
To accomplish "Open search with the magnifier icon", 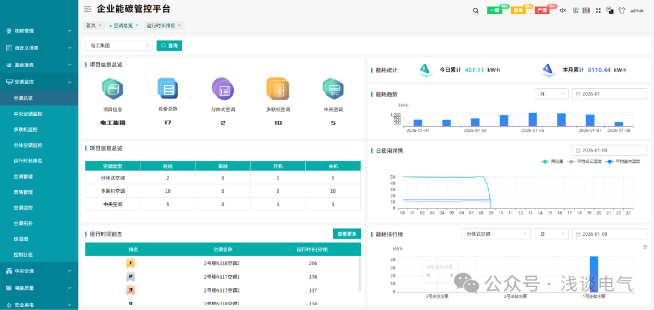I will tap(475, 11).
